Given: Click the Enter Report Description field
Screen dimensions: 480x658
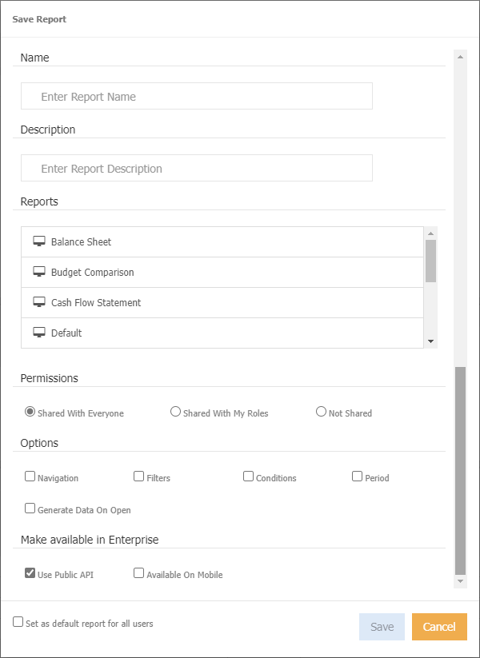Looking at the screenshot, I should (x=196, y=168).
